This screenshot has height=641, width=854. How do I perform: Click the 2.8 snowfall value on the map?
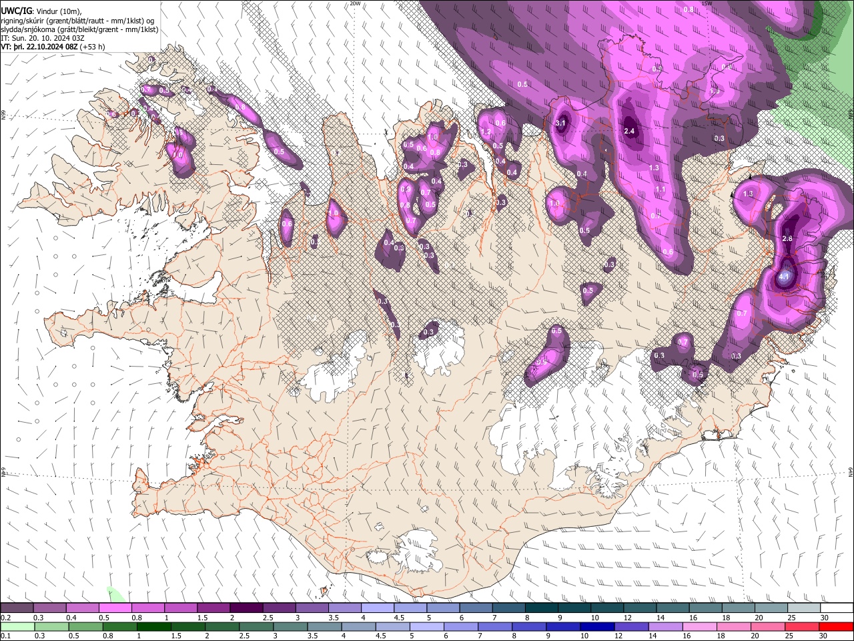[787, 239]
